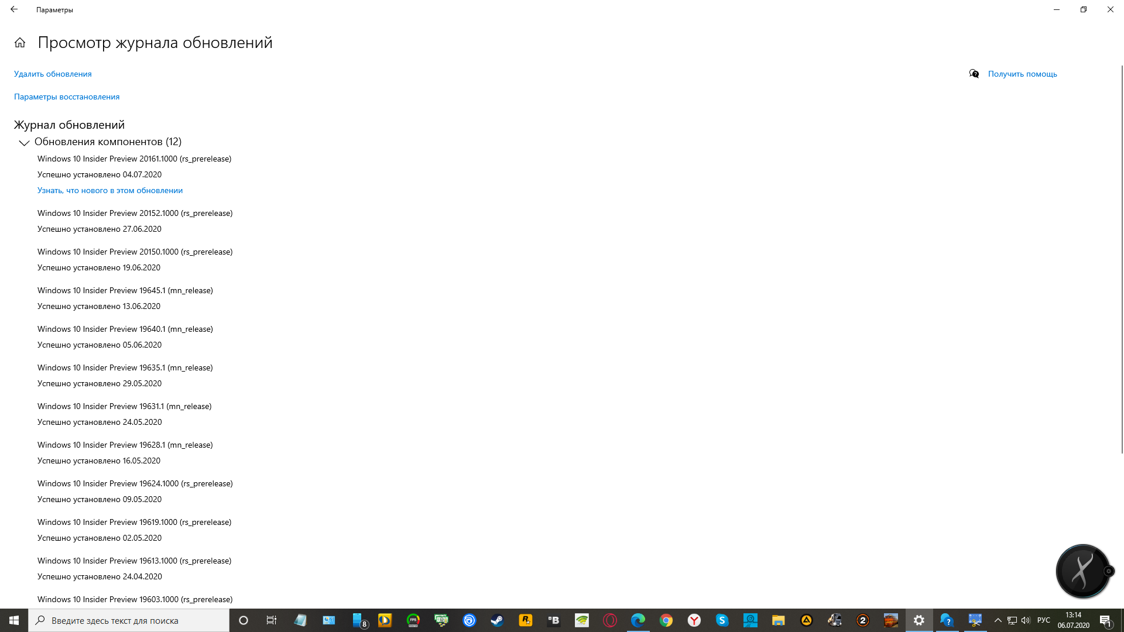Launch AIMP player from the taskbar
This screenshot has width=1124, height=632.
click(x=807, y=620)
